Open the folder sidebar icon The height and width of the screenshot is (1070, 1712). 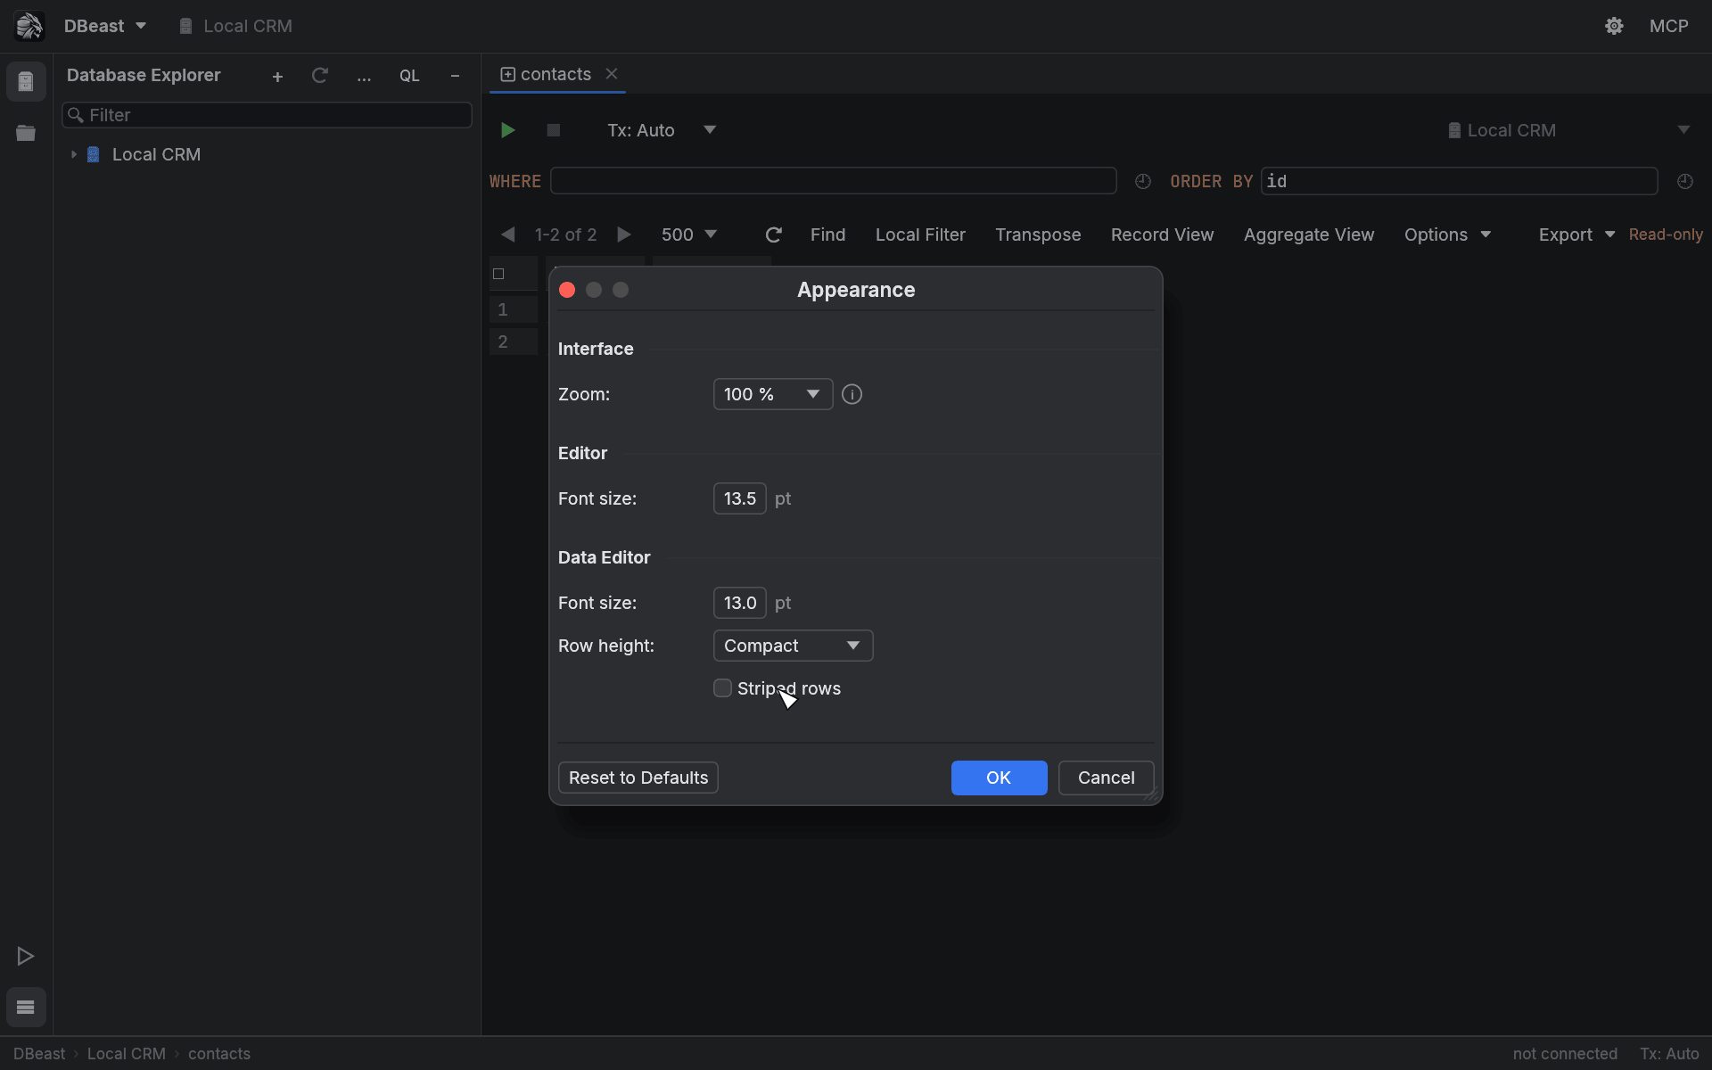coord(26,133)
